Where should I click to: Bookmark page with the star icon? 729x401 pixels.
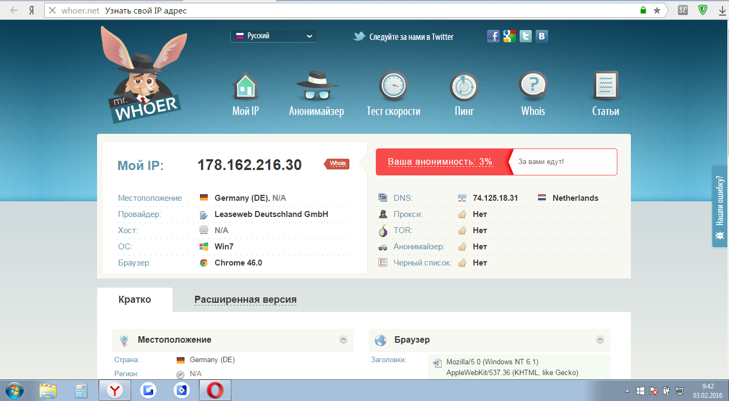(x=657, y=10)
